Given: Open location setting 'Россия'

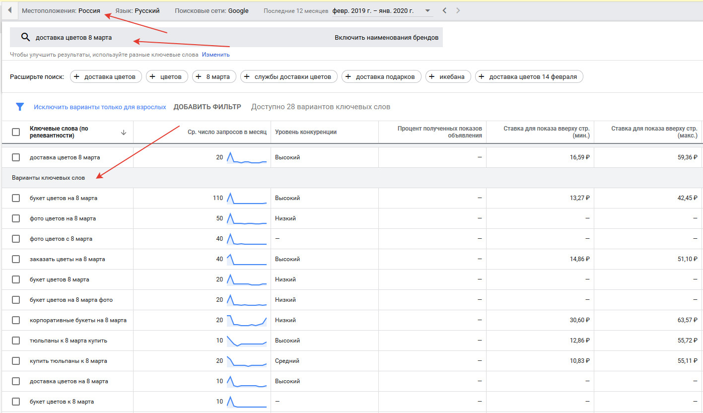Looking at the screenshot, I should tap(89, 10).
